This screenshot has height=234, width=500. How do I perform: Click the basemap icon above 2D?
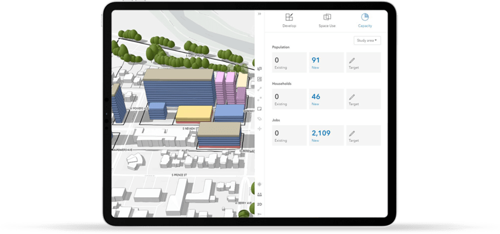click(259, 194)
